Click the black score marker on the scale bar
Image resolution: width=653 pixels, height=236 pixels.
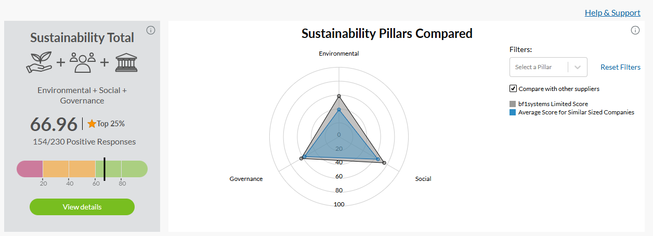pos(105,169)
